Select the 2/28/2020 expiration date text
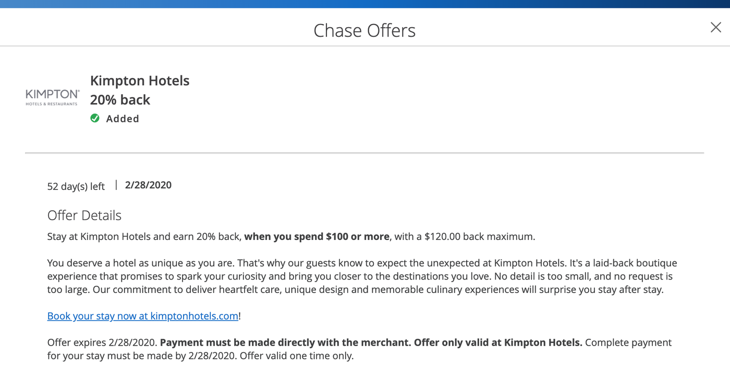 click(148, 184)
